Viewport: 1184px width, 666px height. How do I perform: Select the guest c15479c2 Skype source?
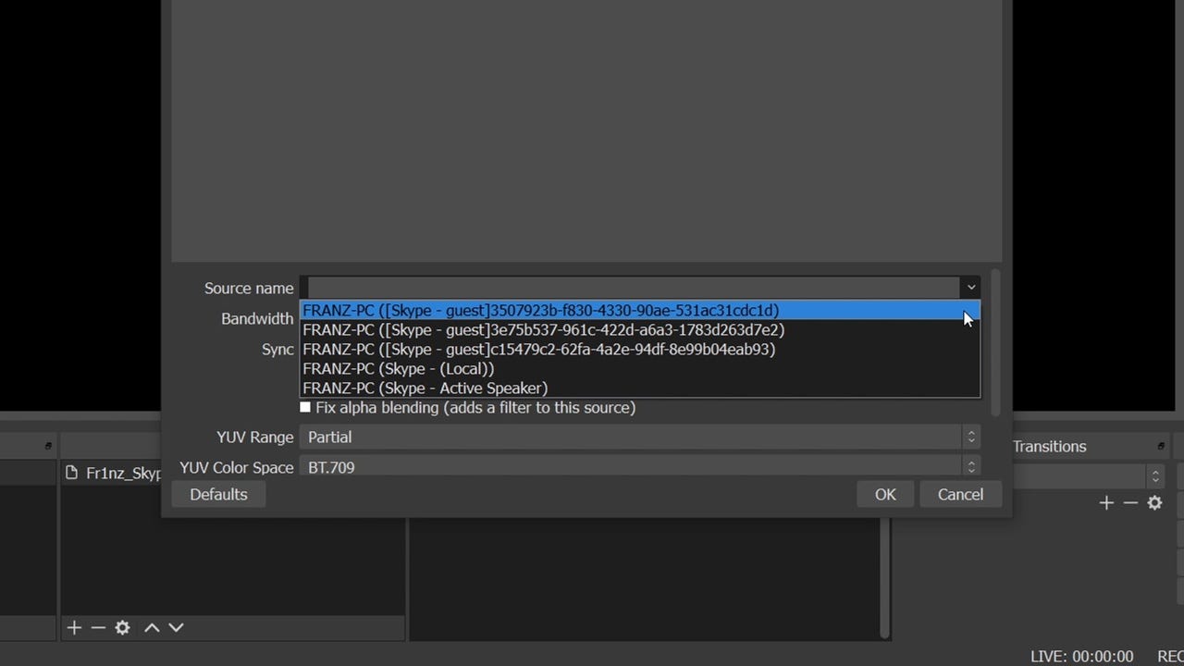(x=639, y=349)
